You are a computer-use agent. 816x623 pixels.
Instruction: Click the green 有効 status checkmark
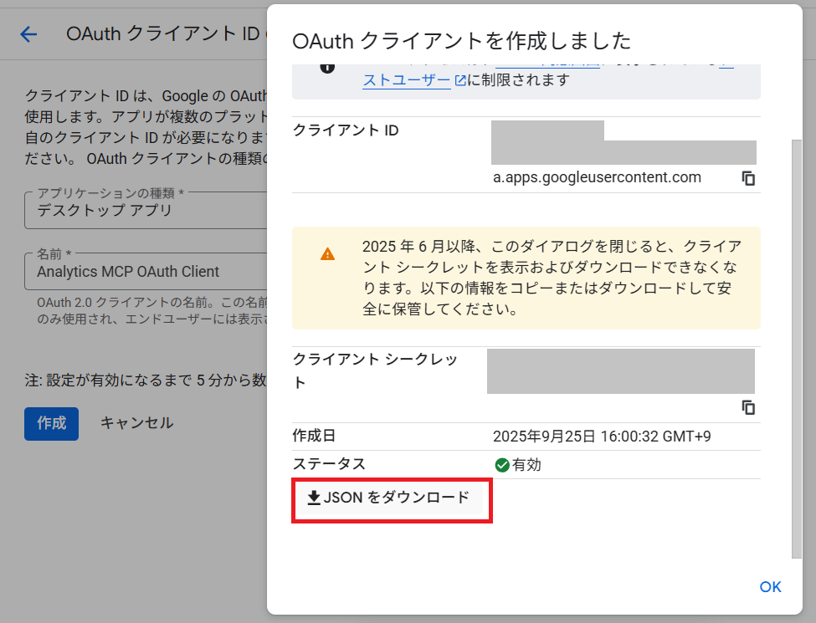point(502,465)
